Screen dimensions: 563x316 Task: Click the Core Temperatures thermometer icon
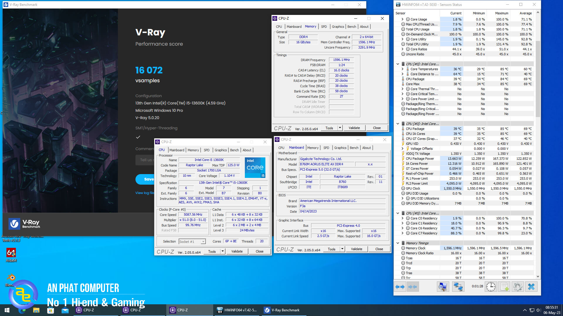click(408, 69)
